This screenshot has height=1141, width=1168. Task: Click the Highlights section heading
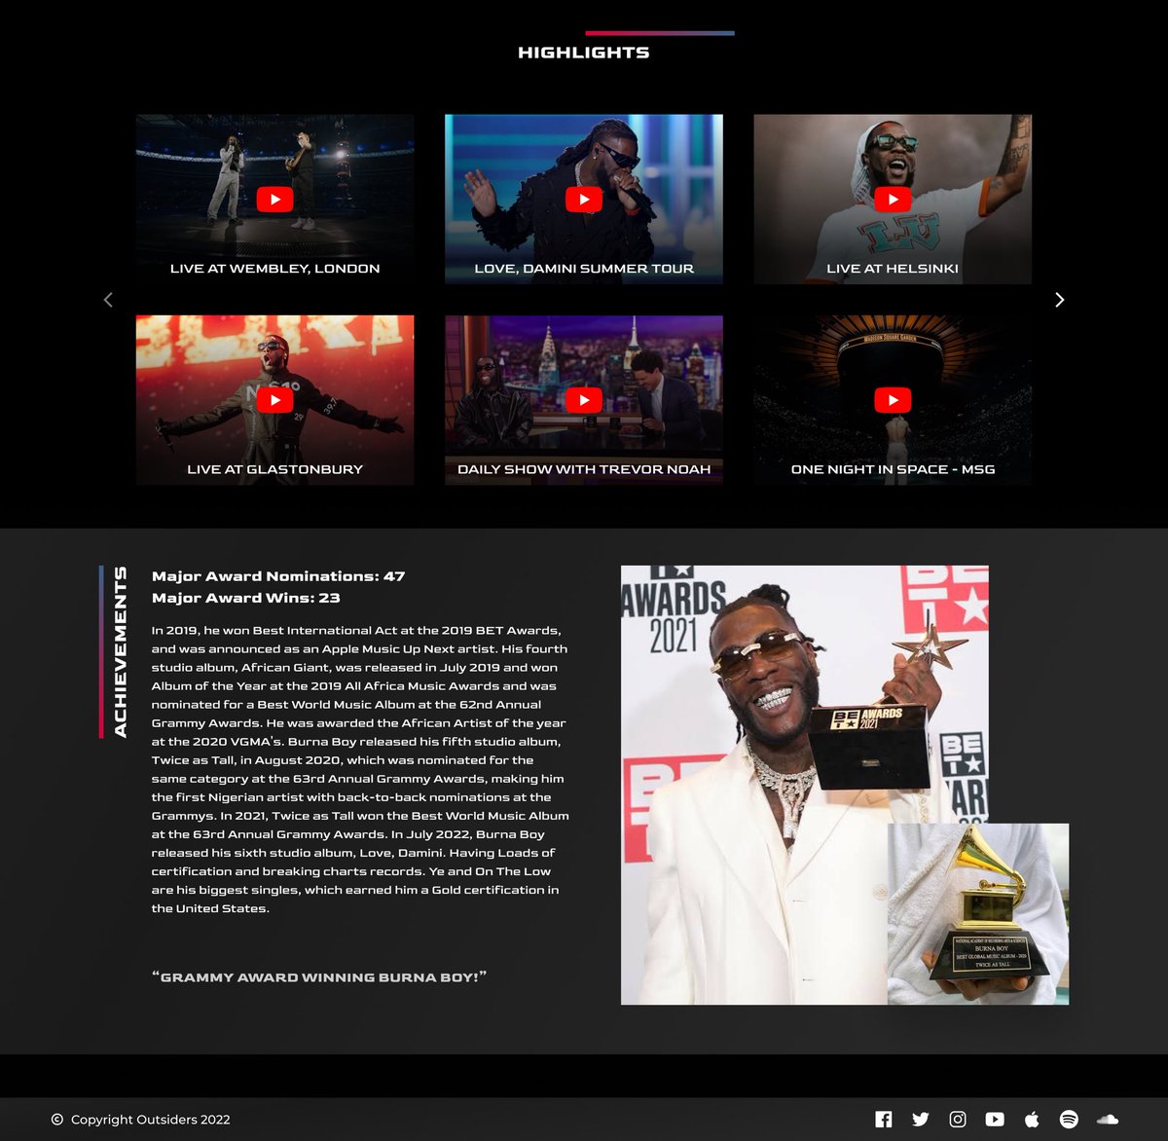[x=584, y=53]
